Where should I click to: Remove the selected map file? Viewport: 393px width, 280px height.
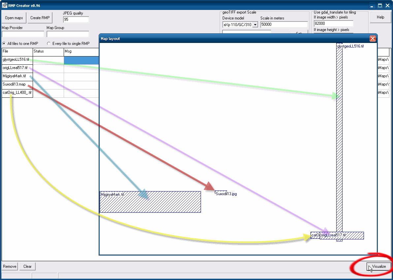(x=10, y=266)
